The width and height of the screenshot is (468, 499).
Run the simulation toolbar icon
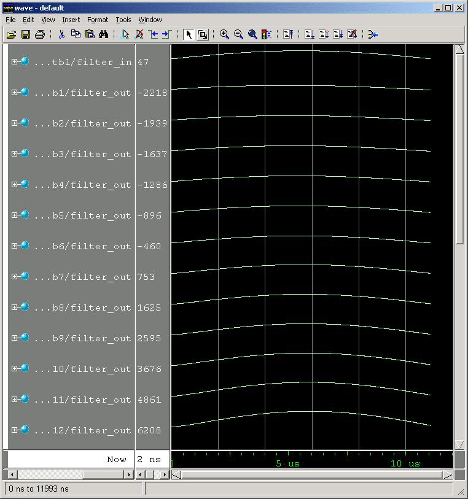click(x=310, y=34)
